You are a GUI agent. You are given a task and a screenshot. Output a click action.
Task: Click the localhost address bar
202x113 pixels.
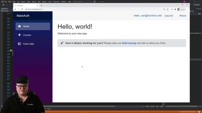click(94, 9)
